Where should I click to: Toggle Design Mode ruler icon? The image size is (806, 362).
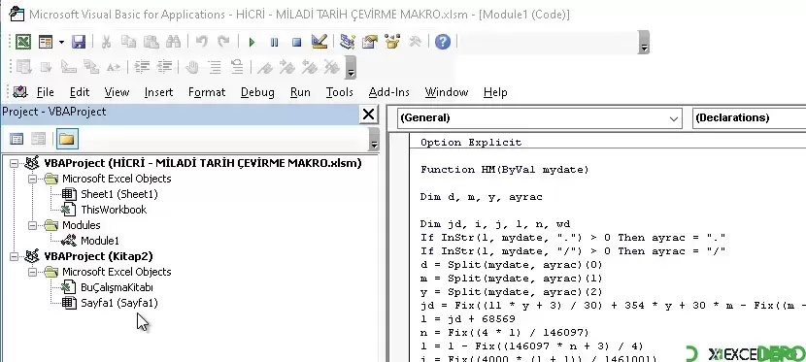pyautogui.click(x=319, y=42)
